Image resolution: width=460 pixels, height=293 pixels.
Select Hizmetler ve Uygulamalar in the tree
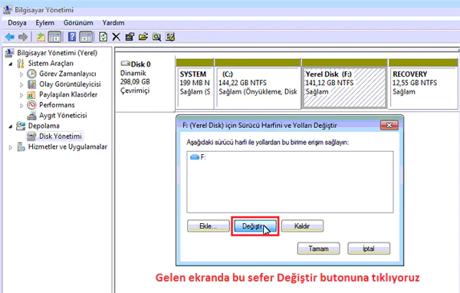[67, 146]
